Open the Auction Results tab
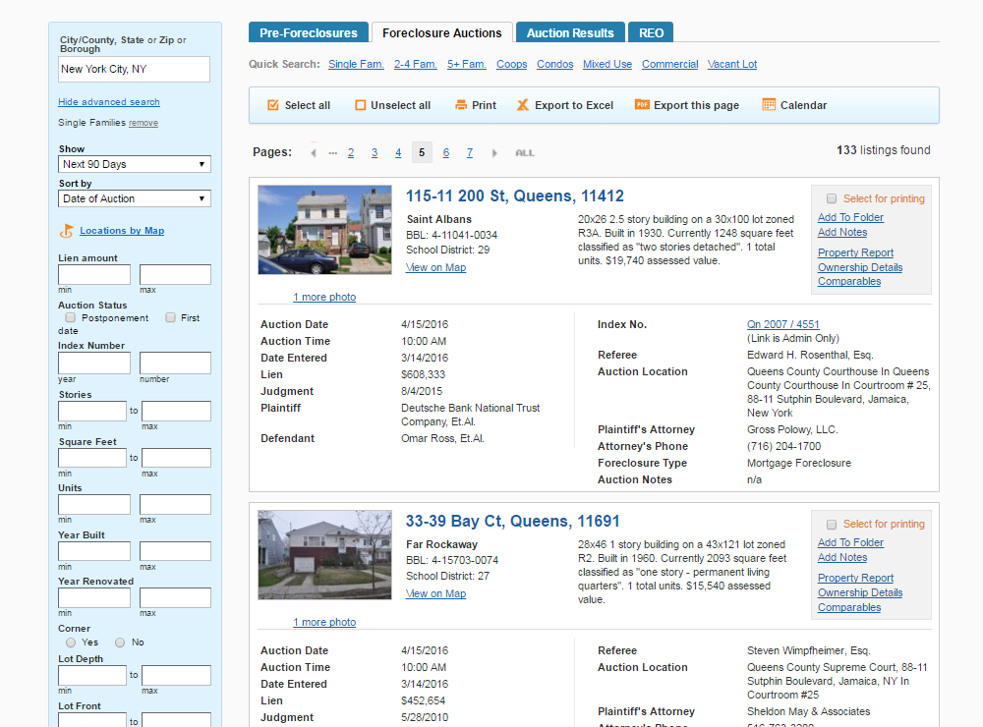The height and width of the screenshot is (727, 983). [x=570, y=32]
